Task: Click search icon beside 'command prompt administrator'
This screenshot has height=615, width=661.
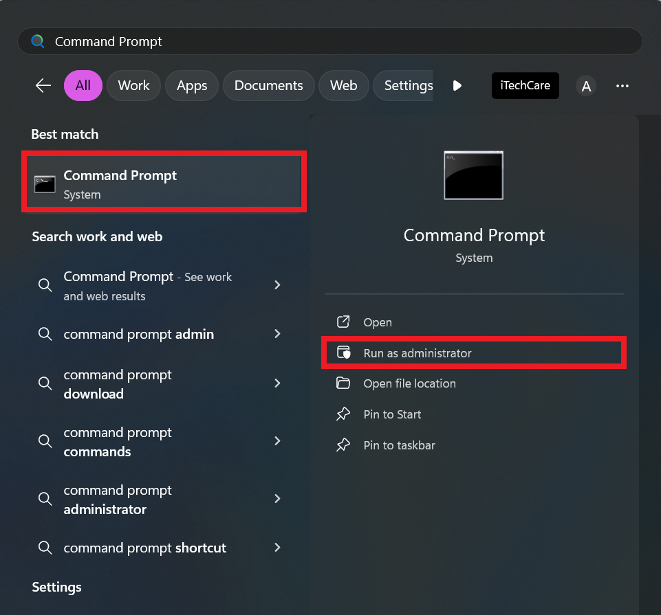Action: point(45,499)
